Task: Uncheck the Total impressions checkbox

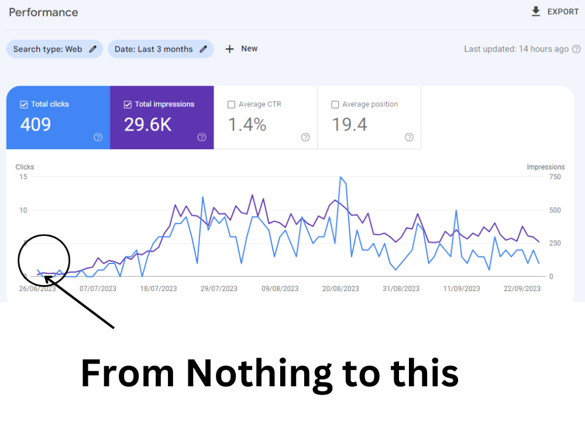Action: pos(128,104)
